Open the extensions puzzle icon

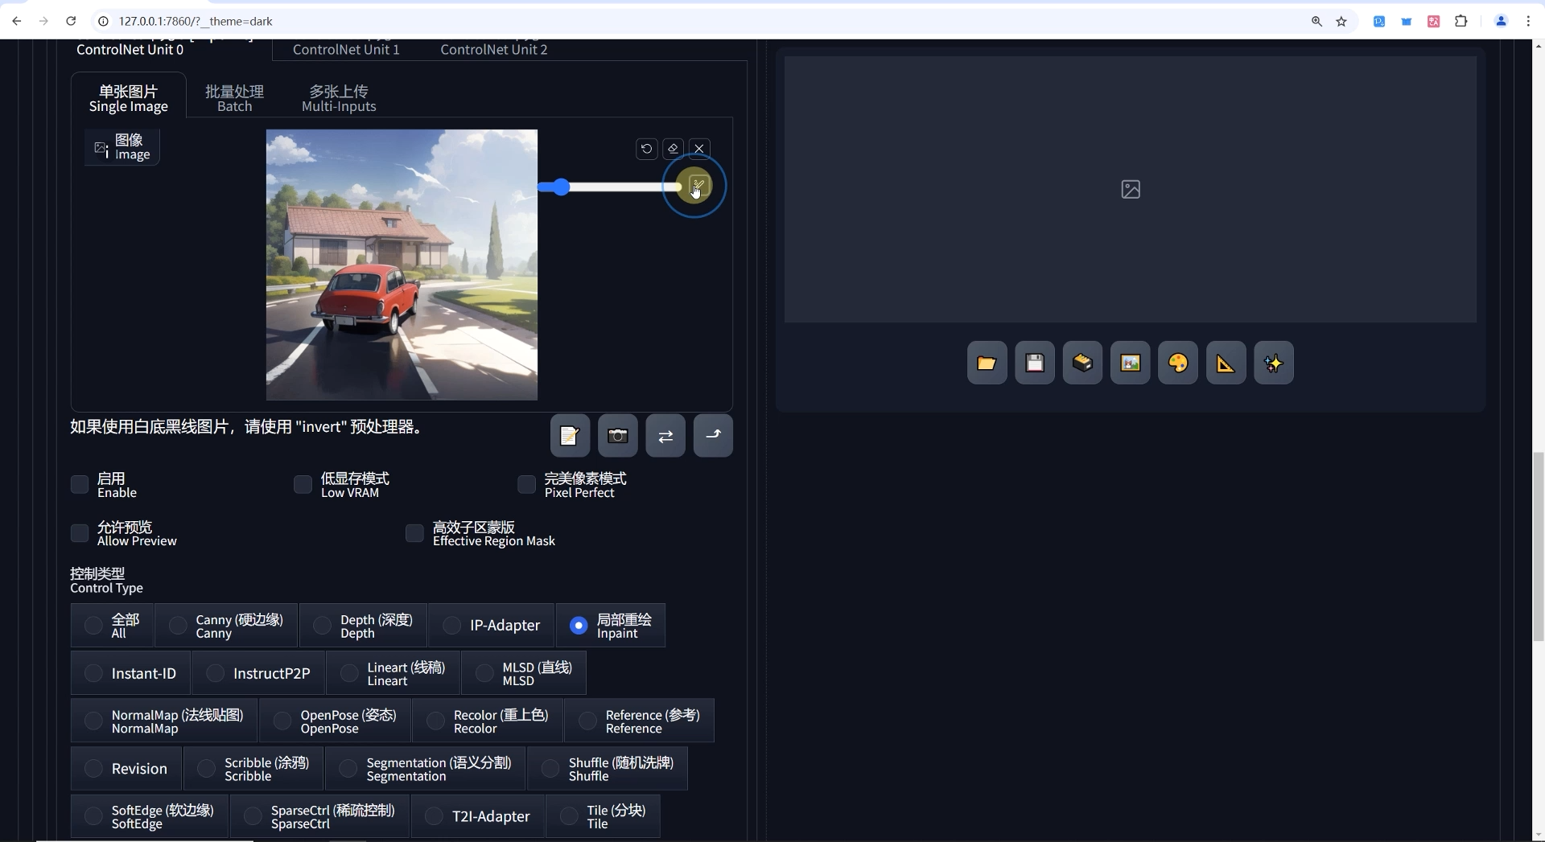(x=1461, y=22)
